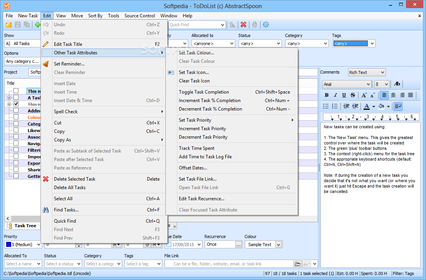This screenshot has width=426, height=280.
Task: Click the Strikethrough formatting icon
Action: click(x=353, y=95)
